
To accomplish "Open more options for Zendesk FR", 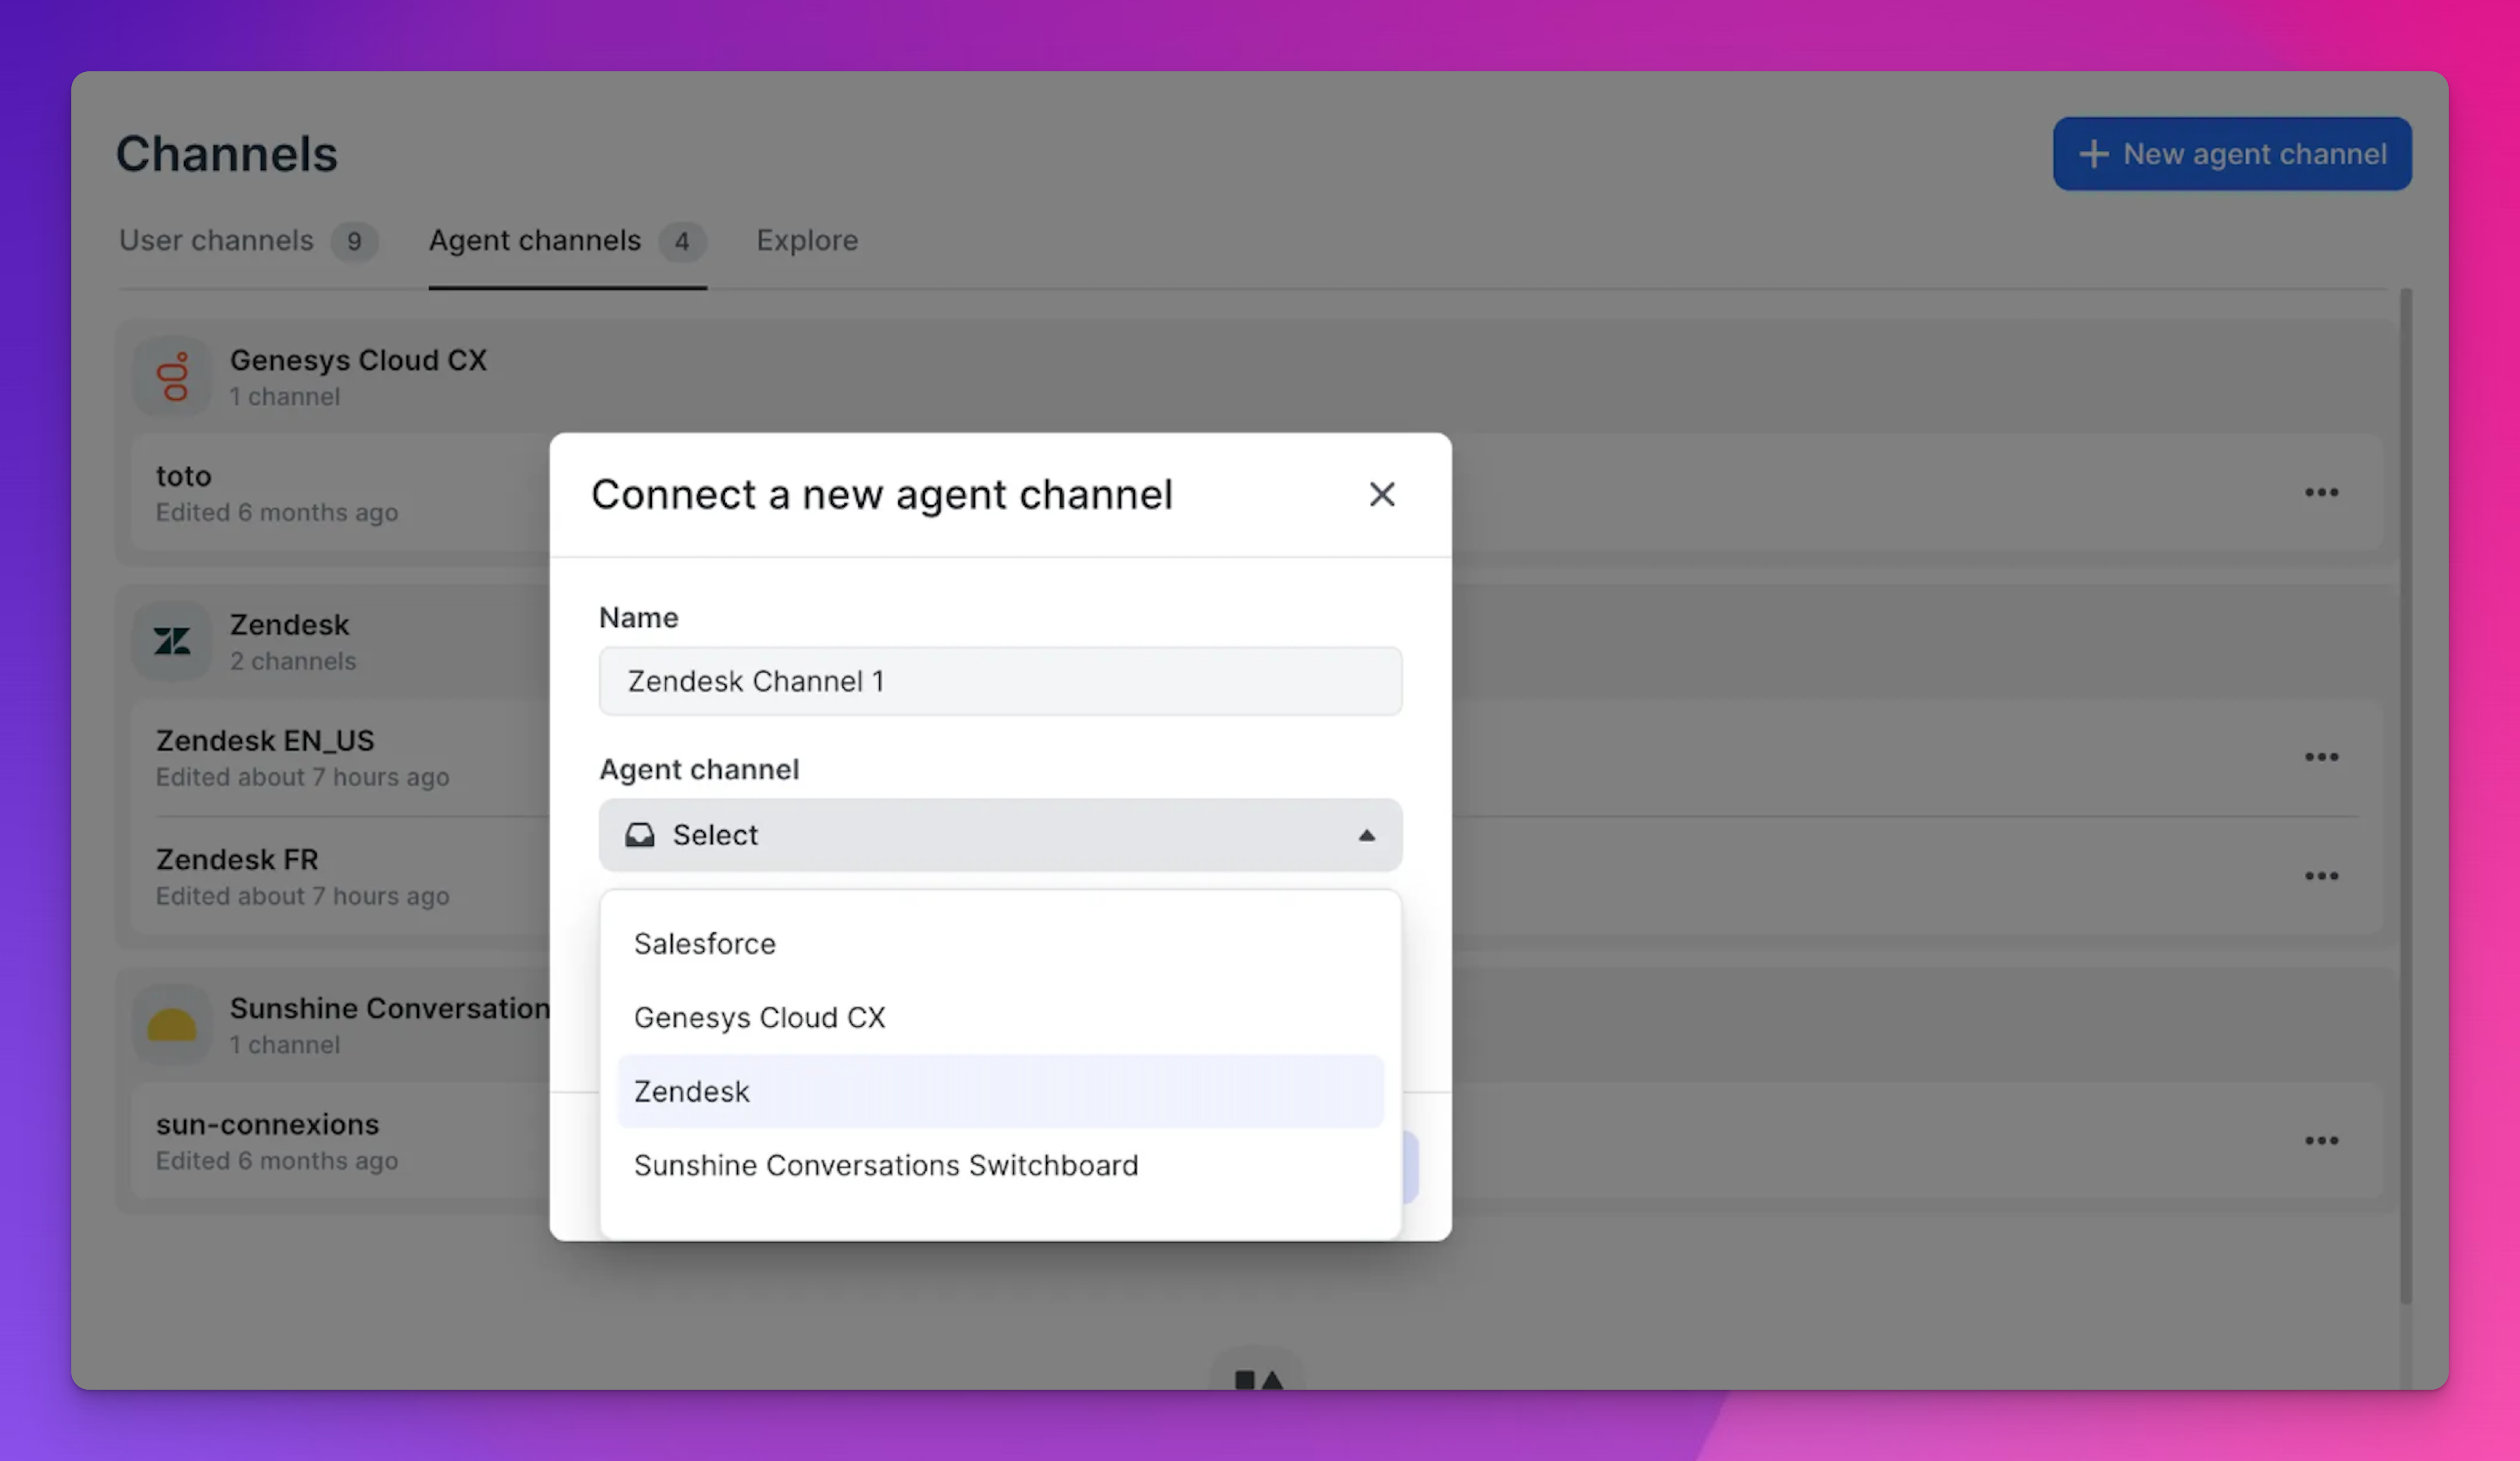I will (2321, 876).
